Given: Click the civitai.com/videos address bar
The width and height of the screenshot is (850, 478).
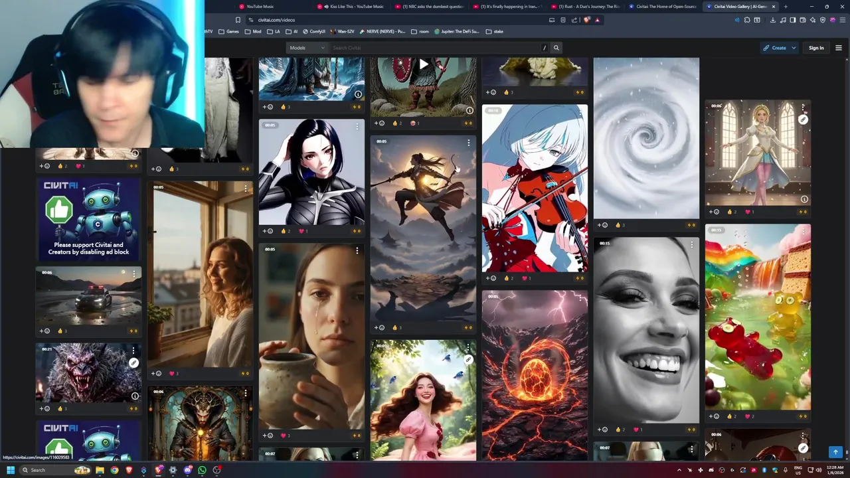Looking at the screenshot, I should click(398, 20).
